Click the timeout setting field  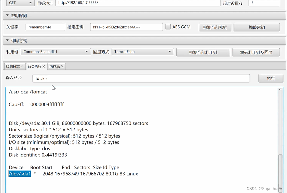(264, 3)
